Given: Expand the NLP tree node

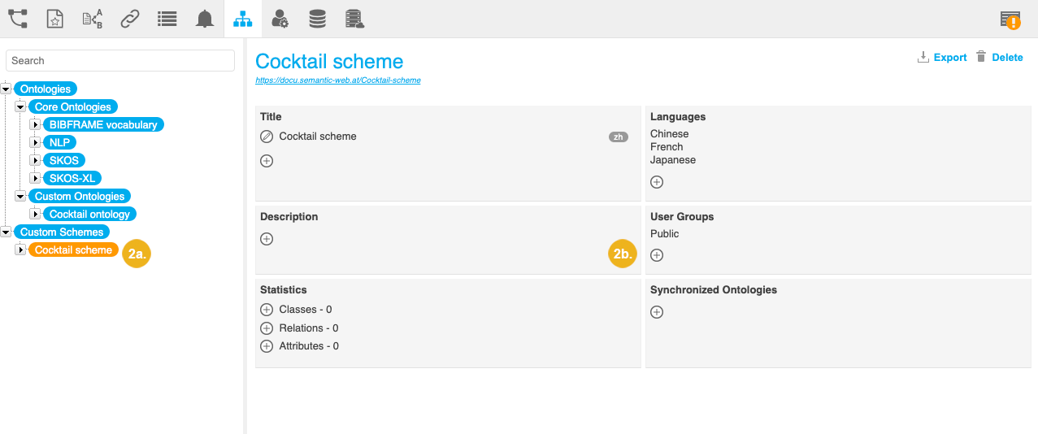Looking at the screenshot, I should [x=35, y=142].
